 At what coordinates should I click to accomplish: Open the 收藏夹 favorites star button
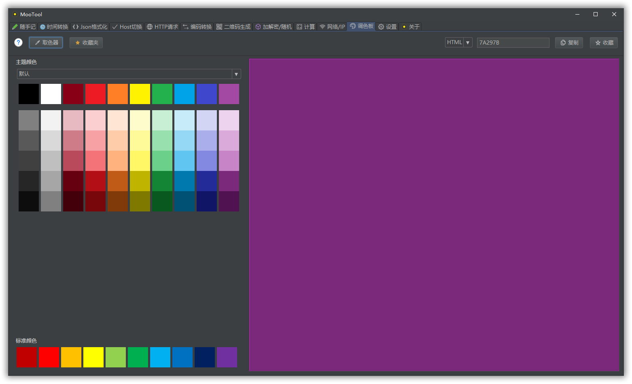coord(86,43)
